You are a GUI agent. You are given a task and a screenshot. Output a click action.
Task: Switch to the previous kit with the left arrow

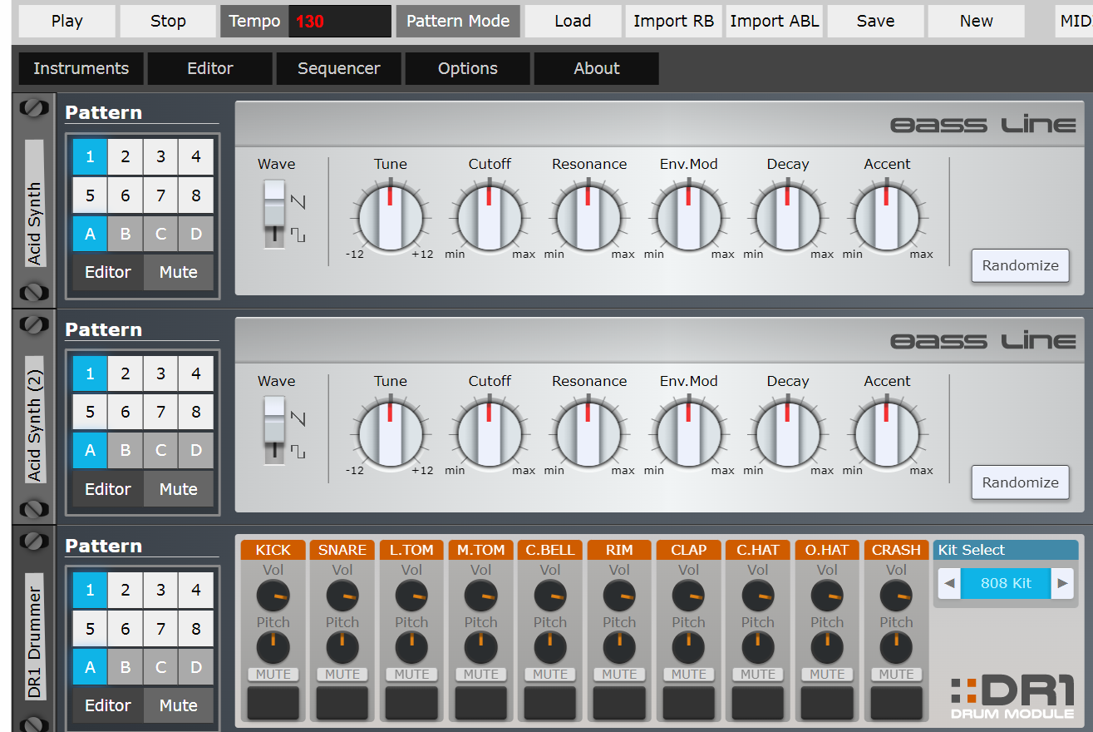point(949,583)
